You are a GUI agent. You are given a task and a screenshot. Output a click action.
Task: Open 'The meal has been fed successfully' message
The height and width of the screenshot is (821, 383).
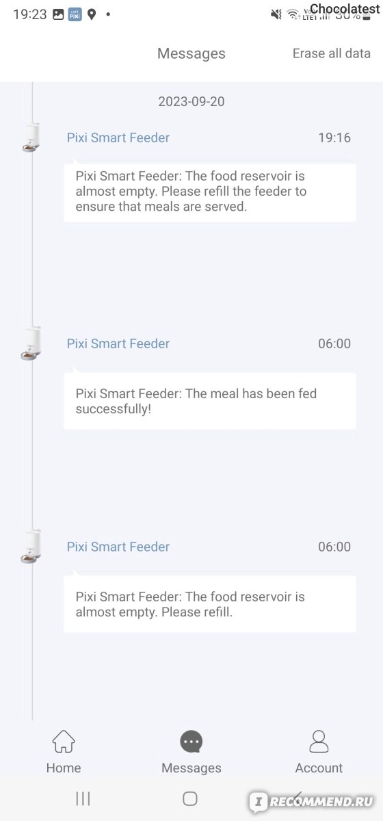click(x=210, y=401)
